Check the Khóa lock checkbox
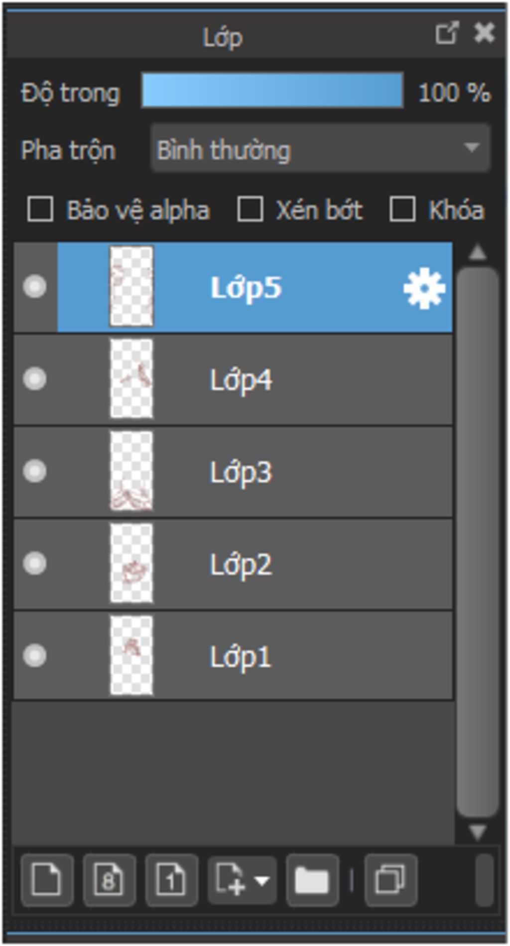 click(x=402, y=209)
